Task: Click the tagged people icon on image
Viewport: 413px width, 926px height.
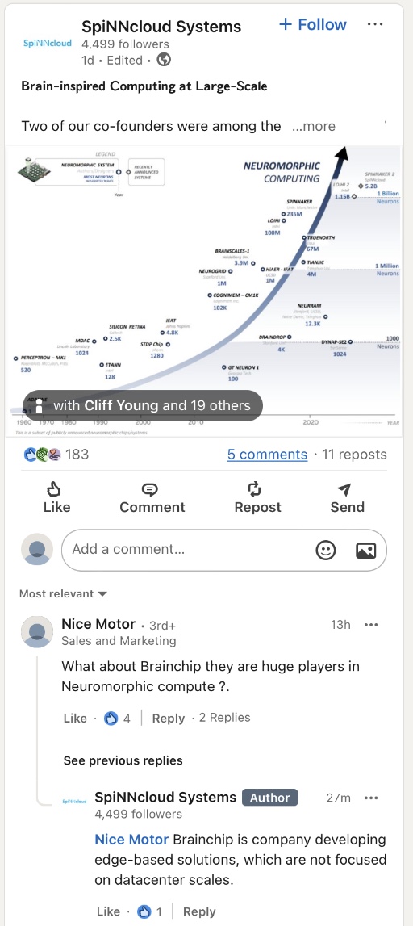Action: (38, 405)
